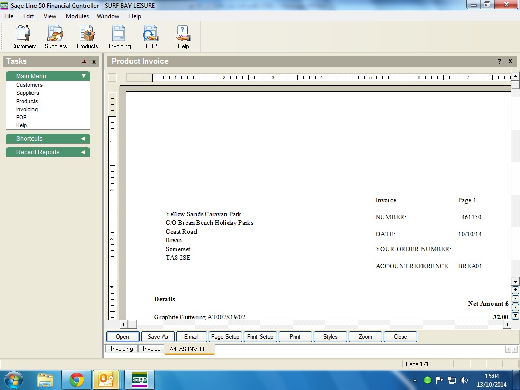Screen dimensions: 520x390
Task: Open the Products toolbar icon
Action: point(87,37)
